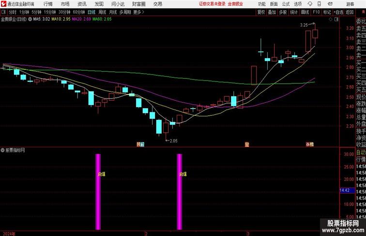Screen dimensions: 366x236
Task: Open the 交易 menu
Action: point(158,4)
